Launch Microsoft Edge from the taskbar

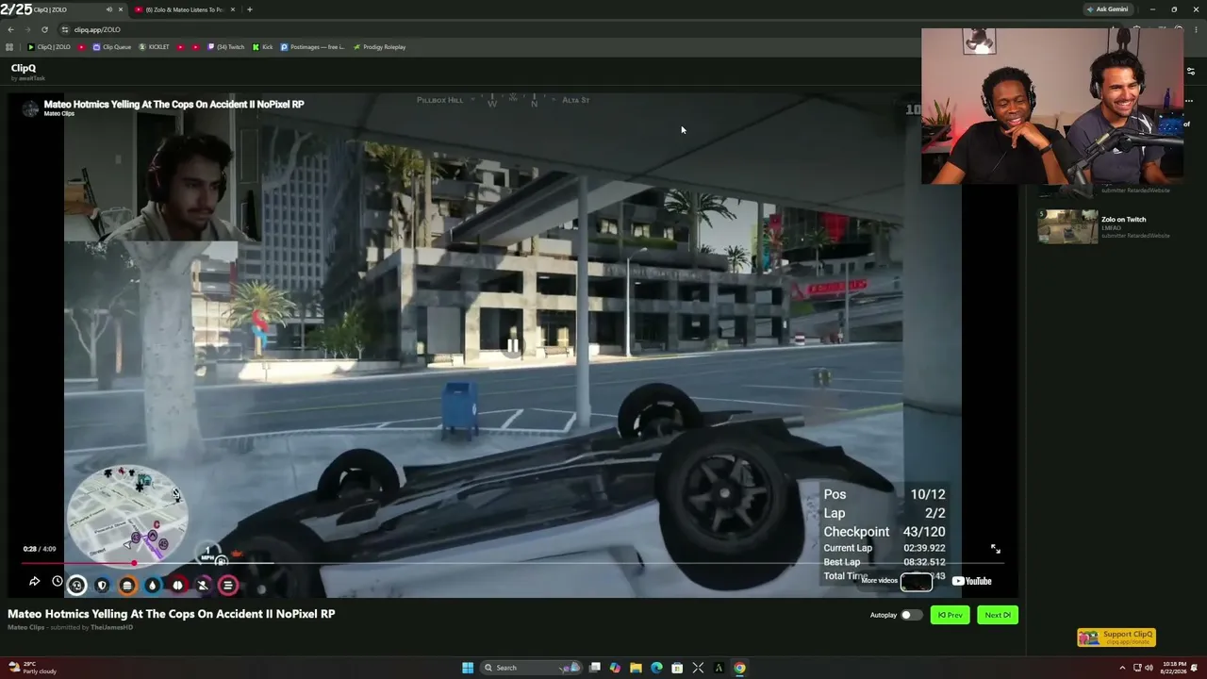tap(656, 668)
